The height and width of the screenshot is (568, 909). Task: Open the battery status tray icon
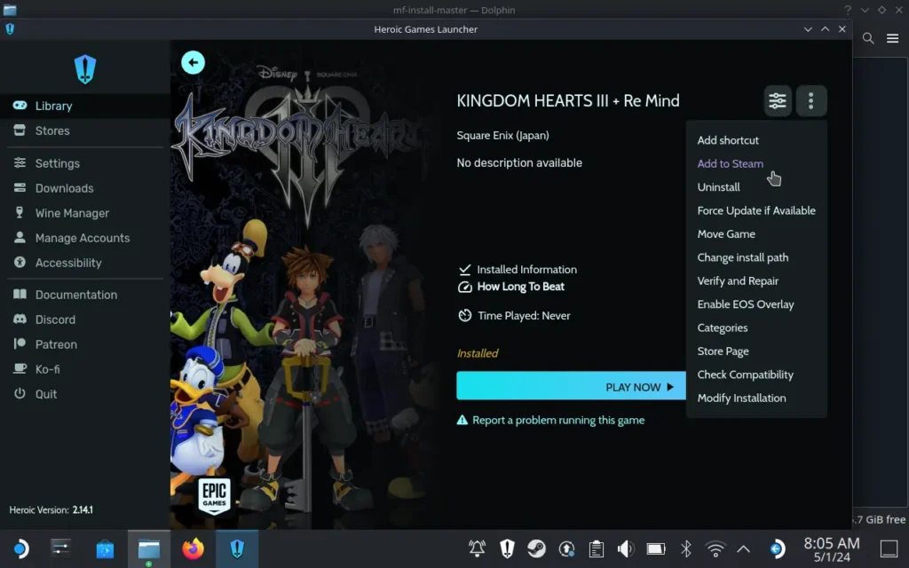click(656, 548)
